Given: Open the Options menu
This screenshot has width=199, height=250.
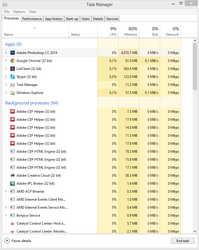Looking at the screenshot, I should coord(19,12).
